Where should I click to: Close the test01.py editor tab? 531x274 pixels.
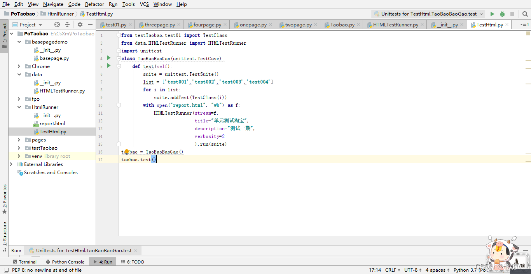pyautogui.click(x=130, y=25)
